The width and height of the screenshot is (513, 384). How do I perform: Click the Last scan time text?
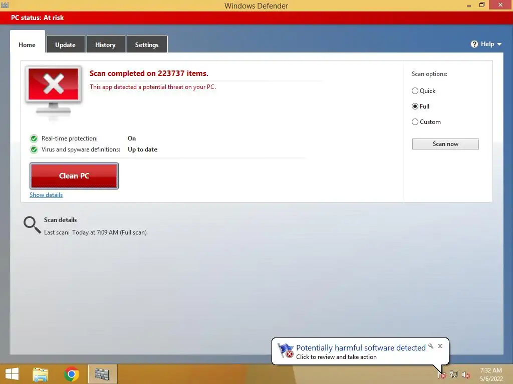[x=95, y=232]
